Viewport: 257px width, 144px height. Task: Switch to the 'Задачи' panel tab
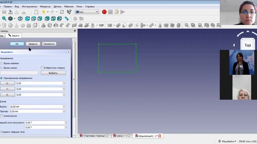[14, 36]
